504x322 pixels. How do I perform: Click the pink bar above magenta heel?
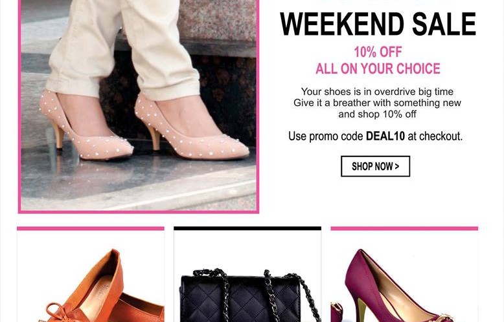coord(404,228)
